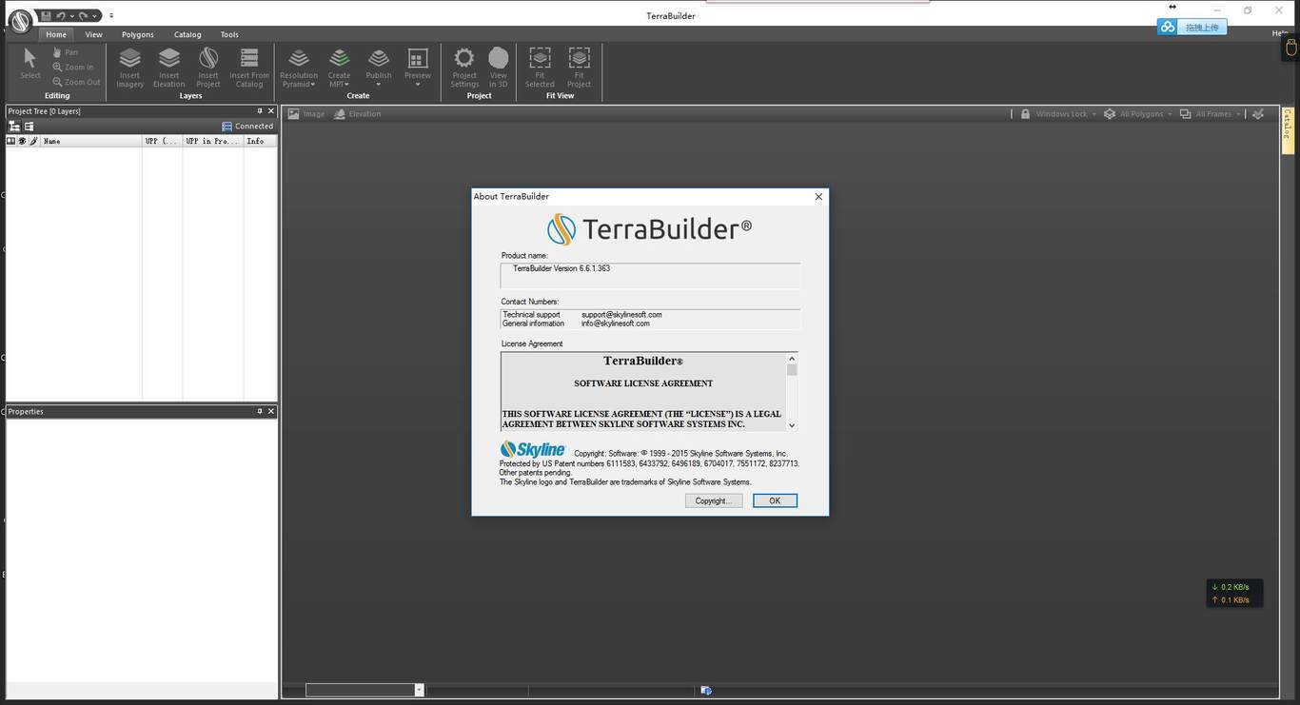Click the Copyright... button
Screen dimensions: 1300x705
714,500
